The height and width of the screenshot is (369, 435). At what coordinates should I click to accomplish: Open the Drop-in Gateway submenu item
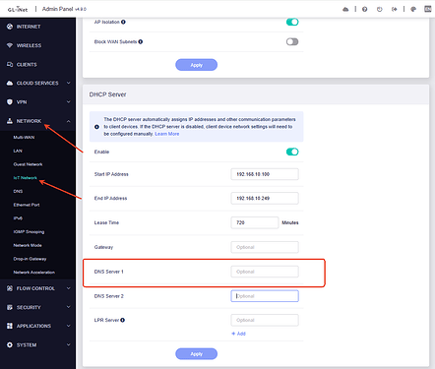tap(30, 259)
